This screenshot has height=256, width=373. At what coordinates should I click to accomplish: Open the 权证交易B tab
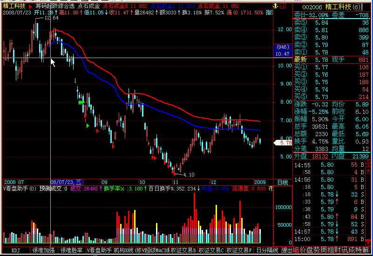[x=183, y=250]
